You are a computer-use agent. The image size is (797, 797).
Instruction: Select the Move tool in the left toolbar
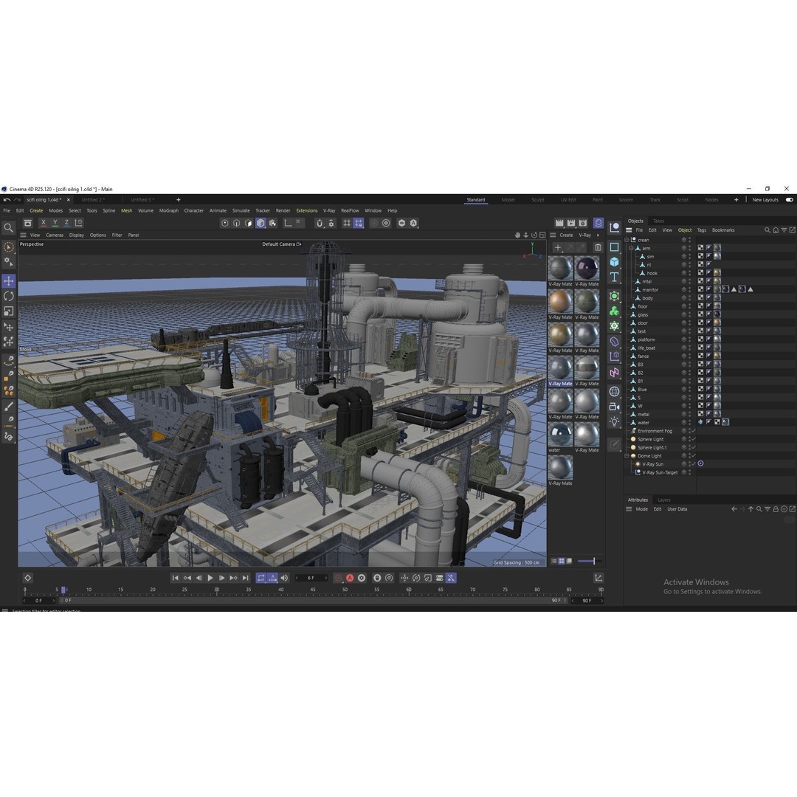point(9,280)
